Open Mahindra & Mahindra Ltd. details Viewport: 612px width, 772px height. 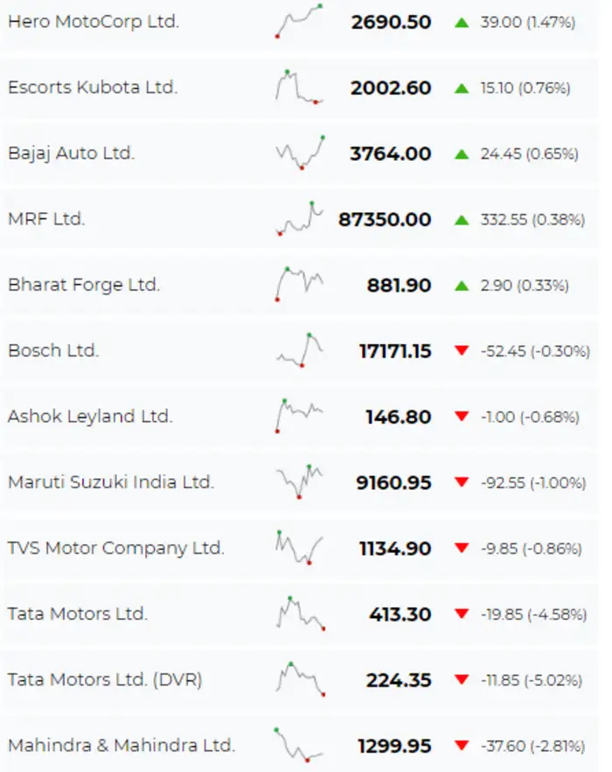122,746
